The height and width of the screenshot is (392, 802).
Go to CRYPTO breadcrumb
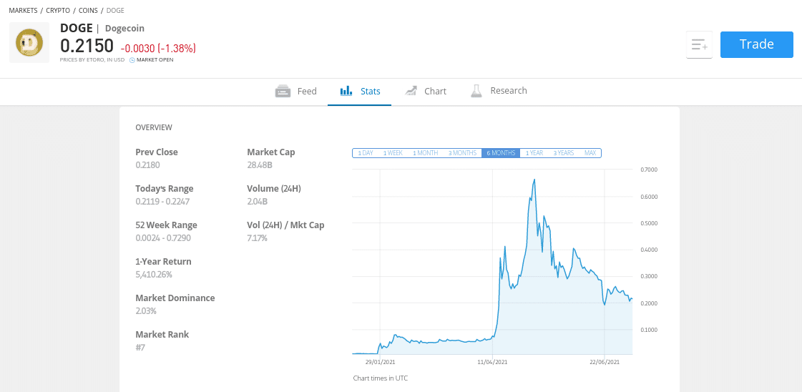58,10
